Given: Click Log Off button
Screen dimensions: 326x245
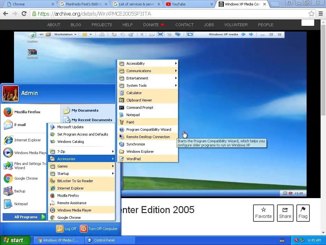Looking at the screenshot, I should [66, 229].
